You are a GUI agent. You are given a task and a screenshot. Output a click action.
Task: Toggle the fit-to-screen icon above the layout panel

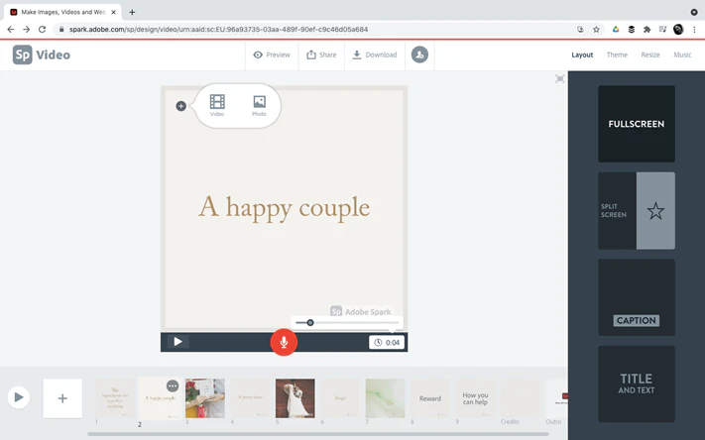pos(560,79)
